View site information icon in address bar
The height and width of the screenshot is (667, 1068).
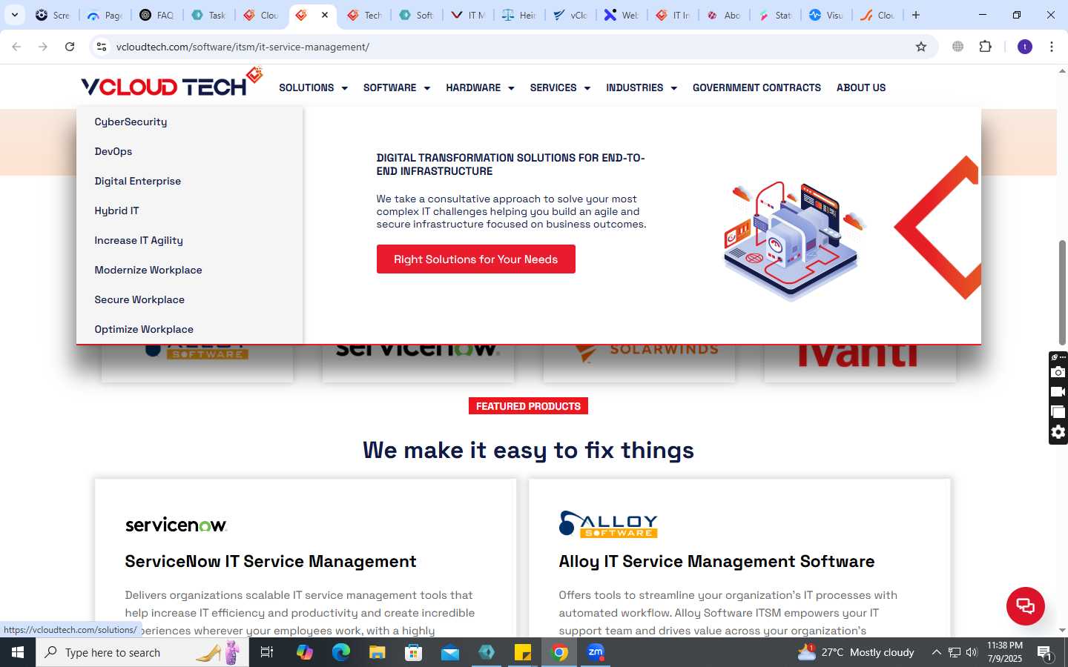click(102, 47)
